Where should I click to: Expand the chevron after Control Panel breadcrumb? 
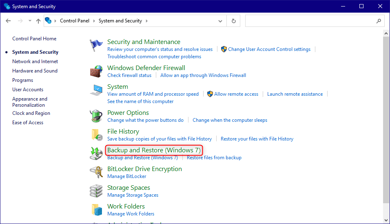(x=94, y=21)
